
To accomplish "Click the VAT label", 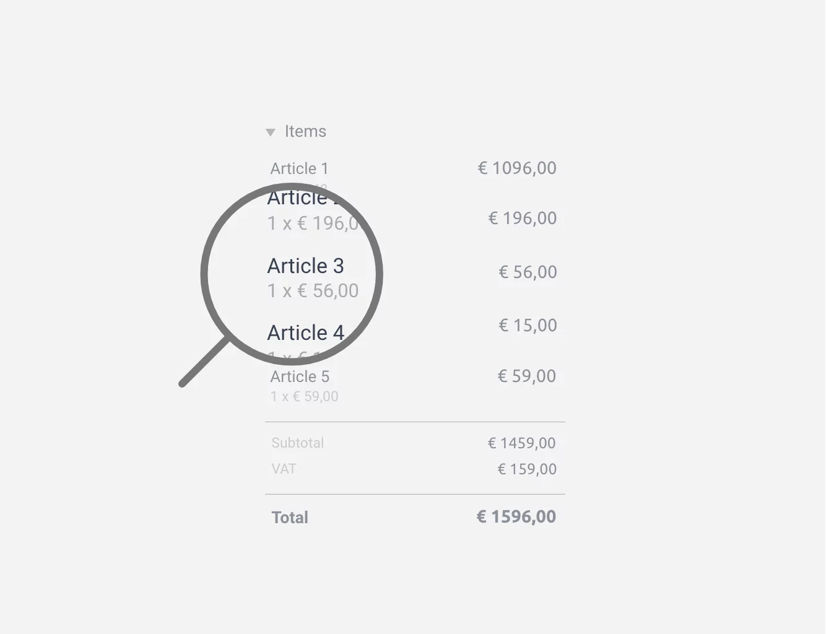I will (284, 469).
